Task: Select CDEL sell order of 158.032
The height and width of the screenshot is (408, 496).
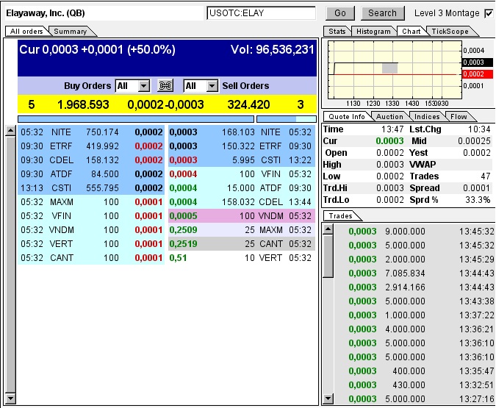Action: (x=242, y=201)
